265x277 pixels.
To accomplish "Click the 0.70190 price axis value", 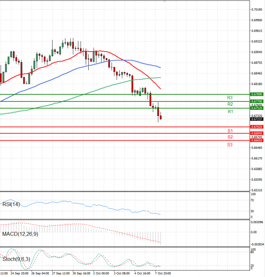I will (x=257, y=10).
